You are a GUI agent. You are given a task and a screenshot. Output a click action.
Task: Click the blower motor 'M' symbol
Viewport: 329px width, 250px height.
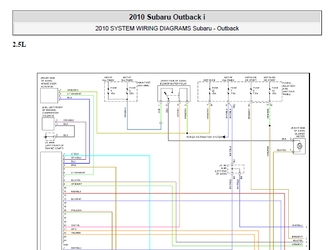300,146
